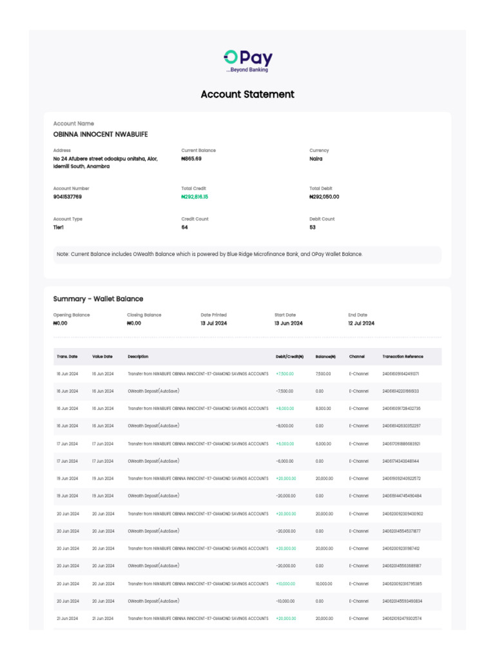Click the Total Credit amount ₦292,816.15
This screenshot has width=495, height=660.
(195, 197)
